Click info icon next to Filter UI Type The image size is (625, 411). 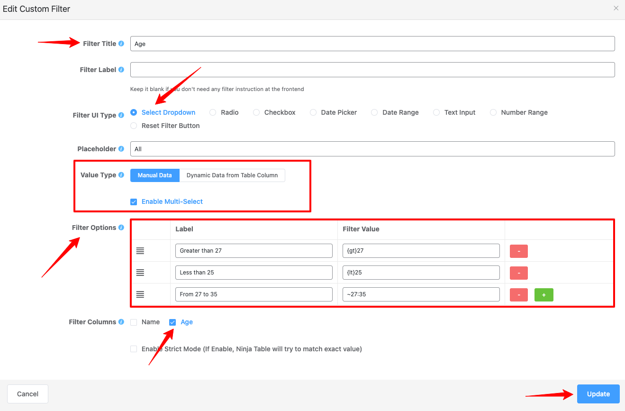point(121,115)
